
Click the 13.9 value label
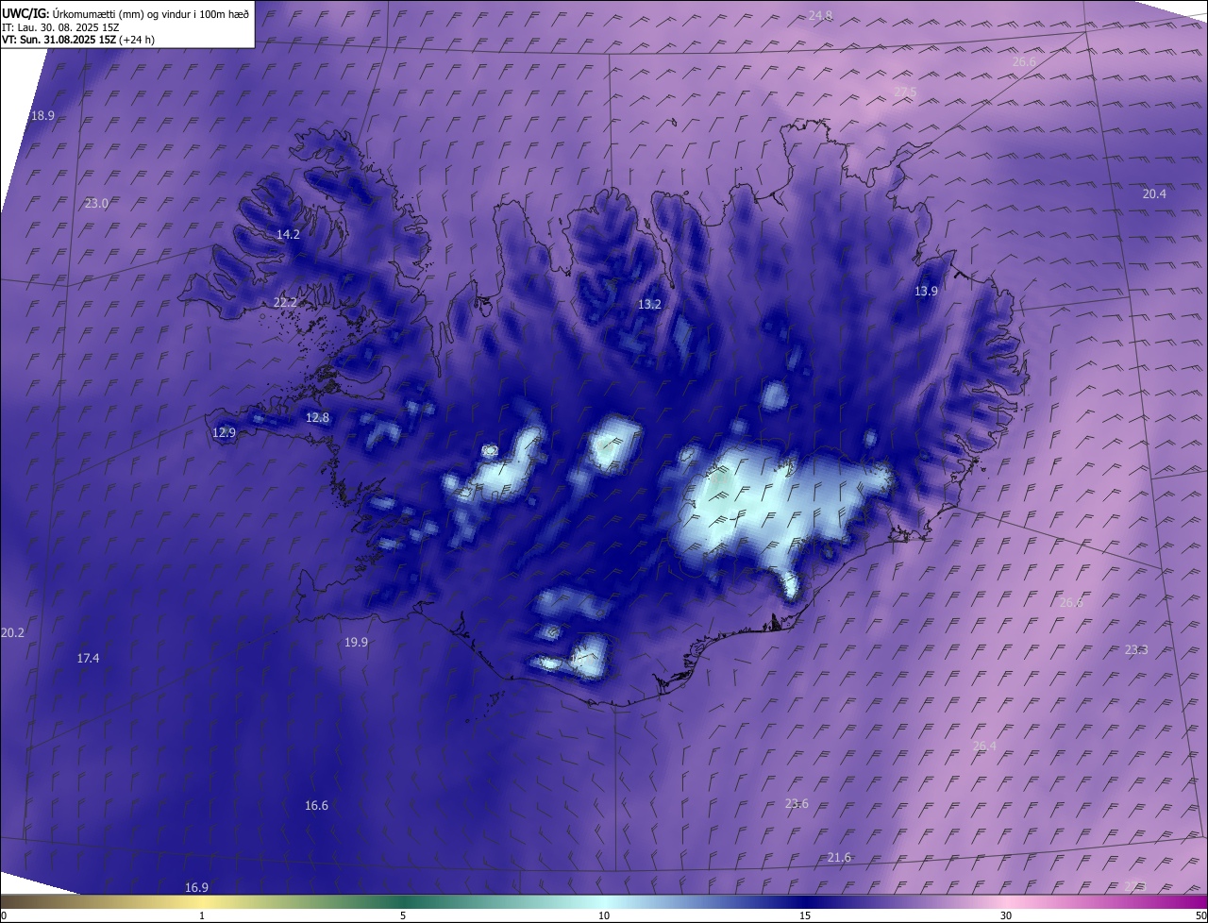click(x=926, y=291)
